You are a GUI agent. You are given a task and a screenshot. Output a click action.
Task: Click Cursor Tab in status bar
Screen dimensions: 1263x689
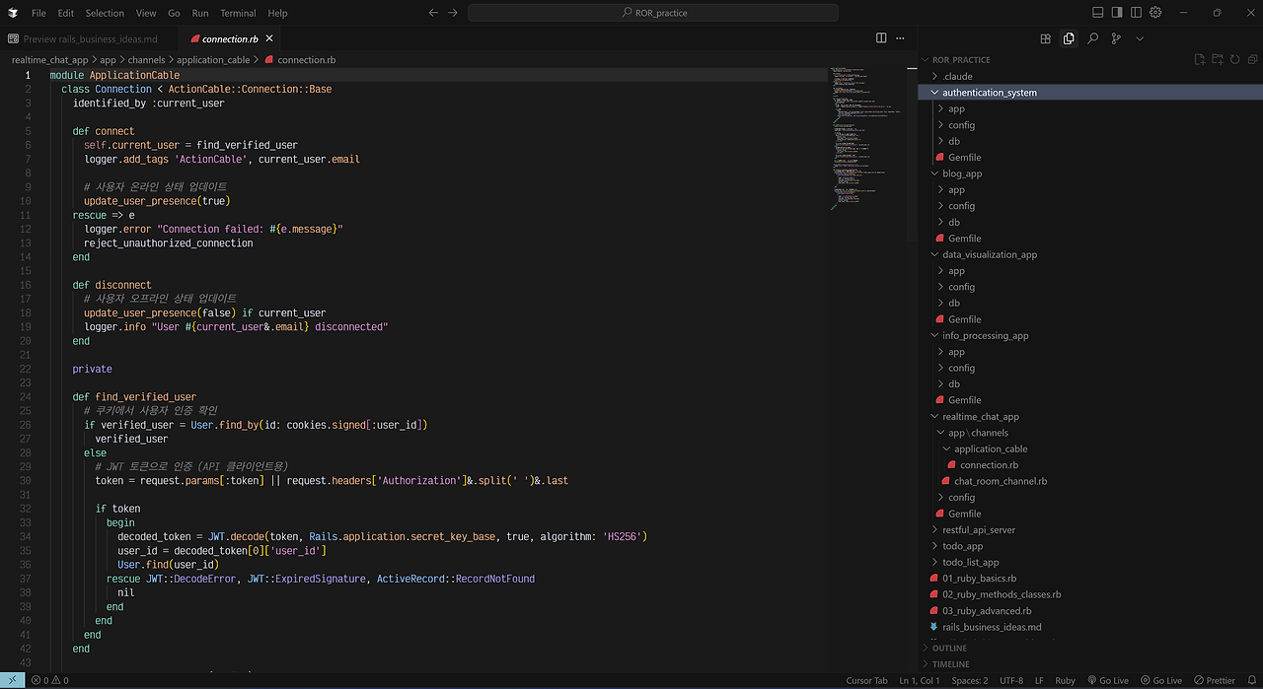pyautogui.click(x=866, y=680)
